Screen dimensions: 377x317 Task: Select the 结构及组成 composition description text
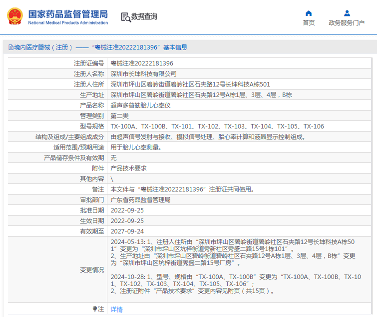pyautogui.click(x=208, y=137)
